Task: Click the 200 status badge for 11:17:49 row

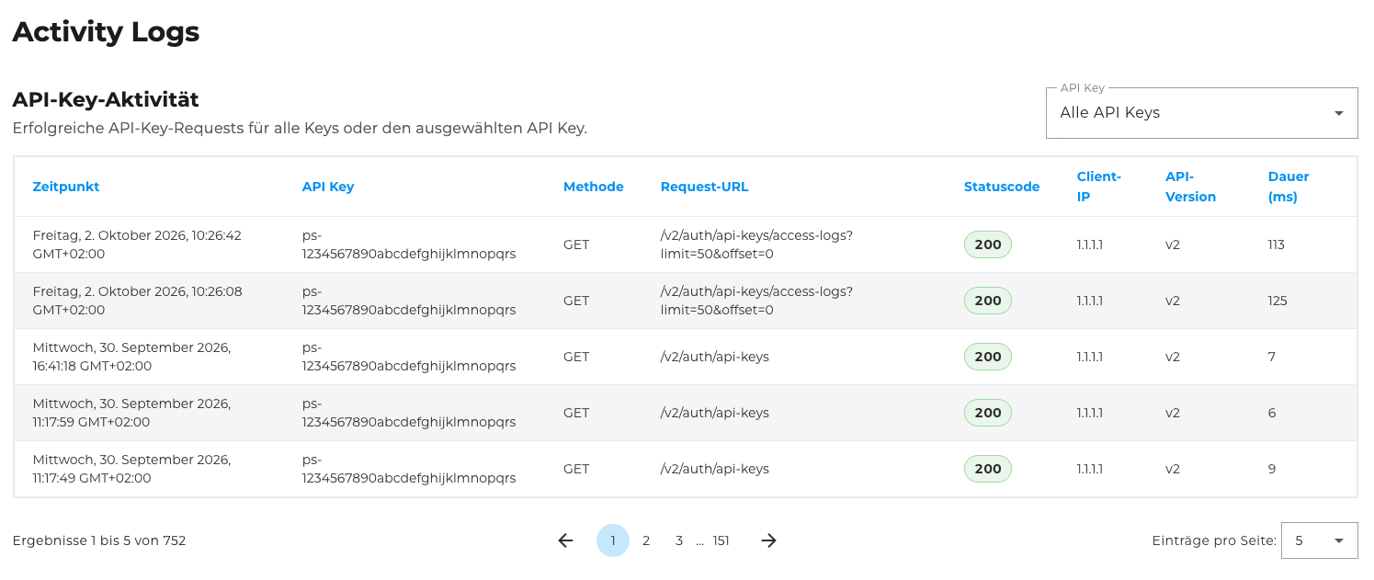Action: [988, 469]
